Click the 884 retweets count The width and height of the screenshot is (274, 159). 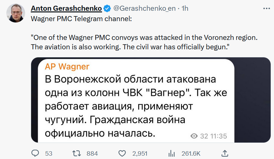tap(92, 153)
